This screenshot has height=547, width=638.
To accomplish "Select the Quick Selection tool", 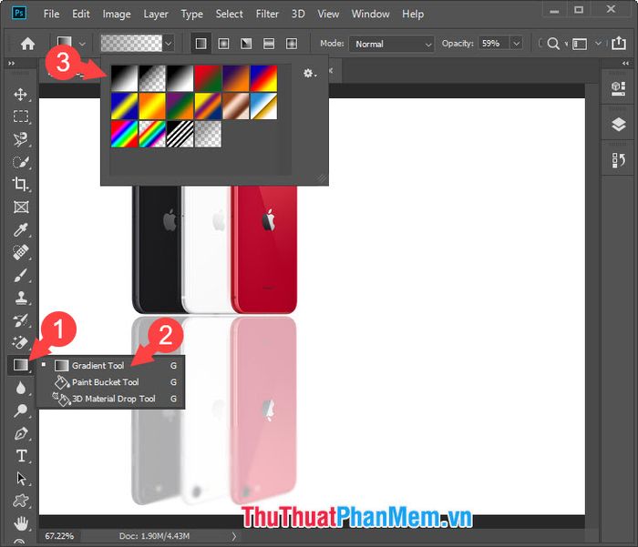I will coord(21,162).
